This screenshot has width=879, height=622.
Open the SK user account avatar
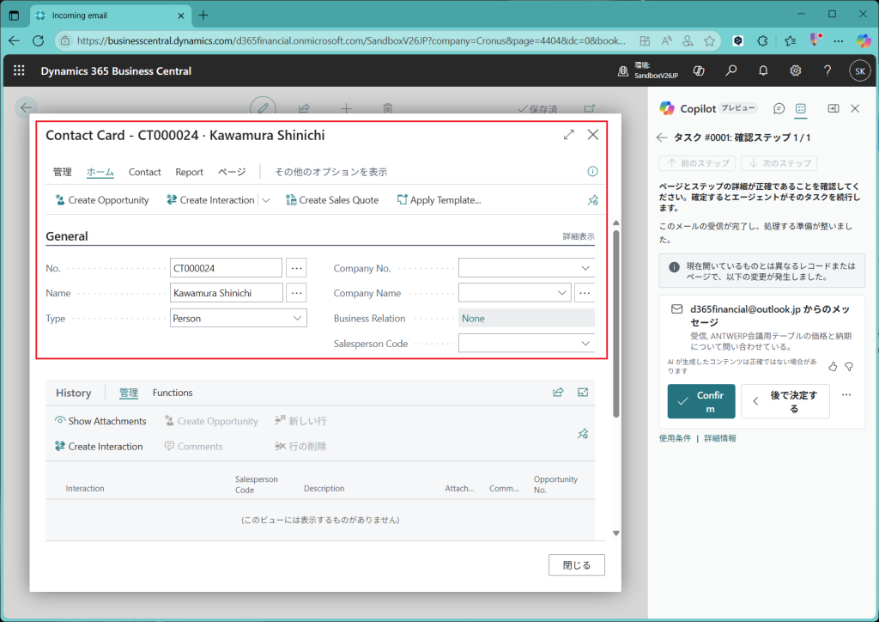click(x=860, y=71)
